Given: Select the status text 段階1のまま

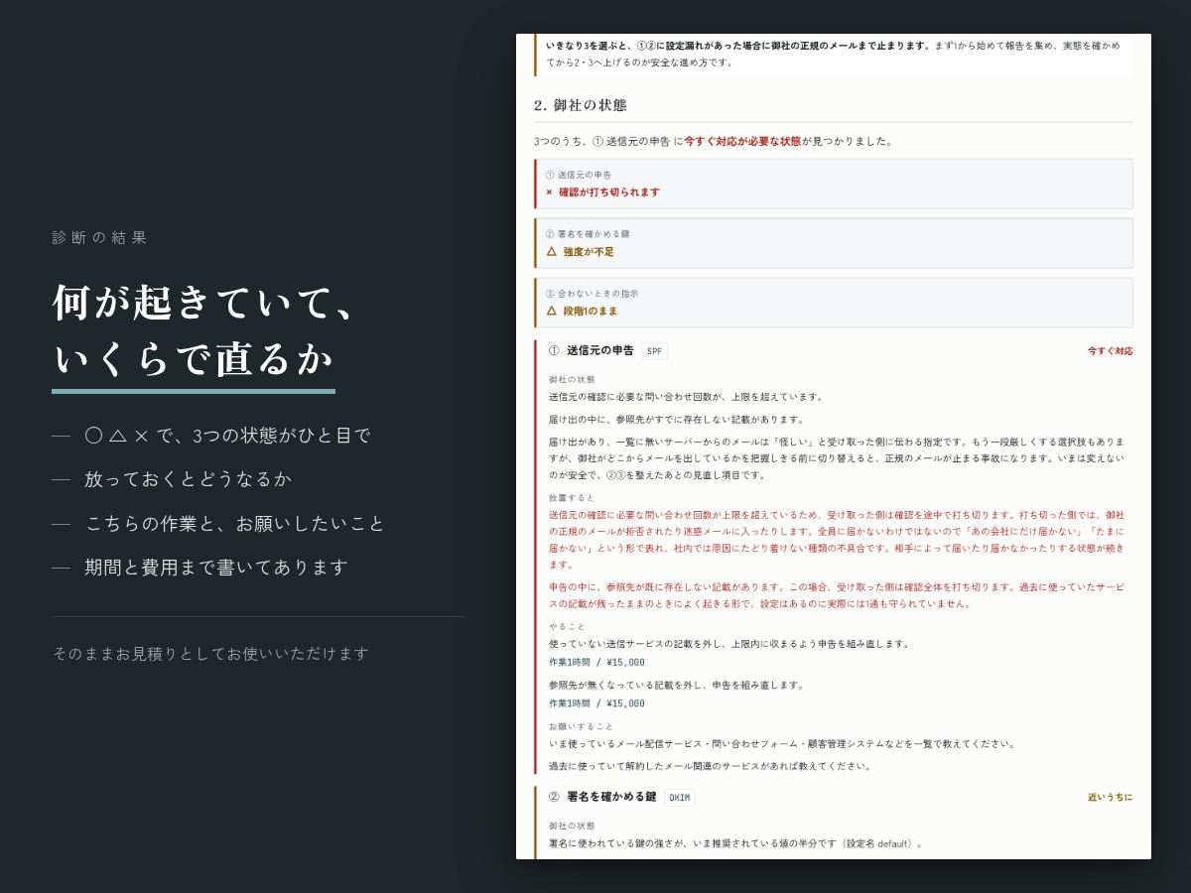Looking at the screenshot, I should [590, 311].
